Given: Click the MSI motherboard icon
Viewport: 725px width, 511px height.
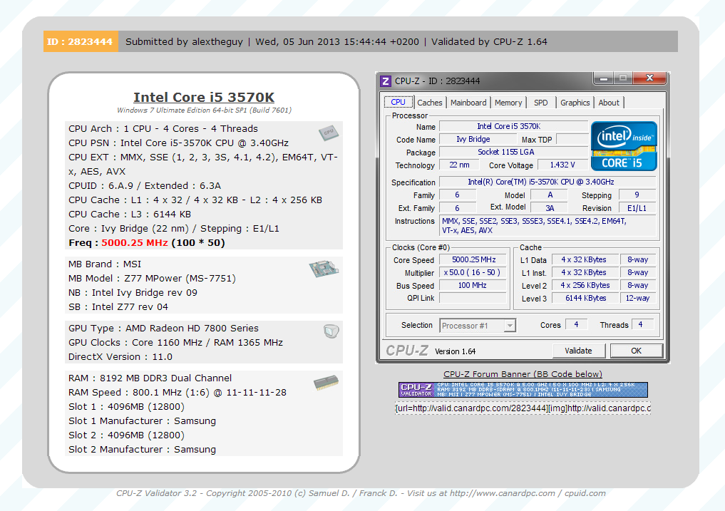Looking at the screenshot, I should (x=323, y=269).
